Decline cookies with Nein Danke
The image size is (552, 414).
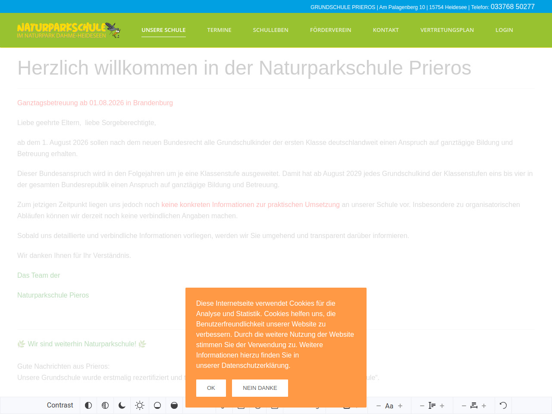tap(260, 388)
